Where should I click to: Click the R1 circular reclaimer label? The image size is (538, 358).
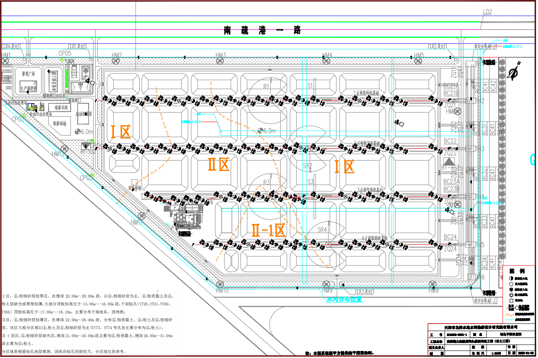pyautogui.click(x=267, y=86)
